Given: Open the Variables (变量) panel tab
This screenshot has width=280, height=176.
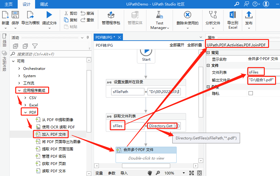Looking at the screenshot, I should tap(99, 173).
